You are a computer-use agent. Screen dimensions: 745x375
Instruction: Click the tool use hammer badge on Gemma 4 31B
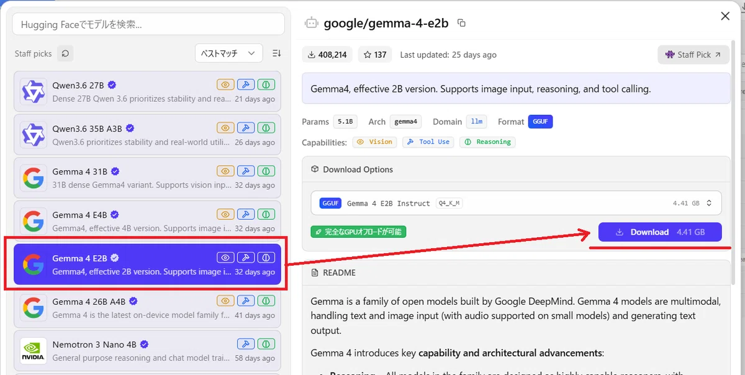(246, 171)
